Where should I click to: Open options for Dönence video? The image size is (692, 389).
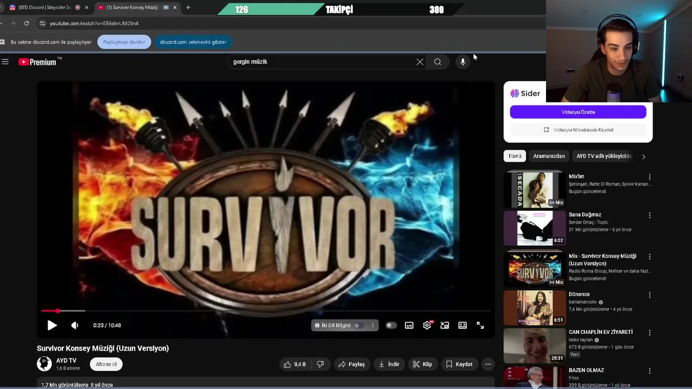(x=650, y=295)
